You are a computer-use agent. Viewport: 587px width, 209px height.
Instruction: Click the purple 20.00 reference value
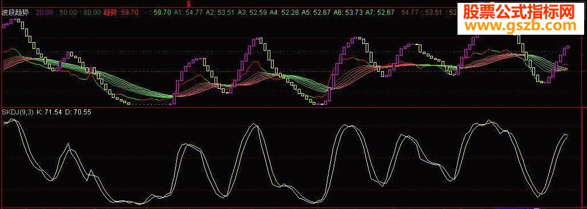[44, 13]
